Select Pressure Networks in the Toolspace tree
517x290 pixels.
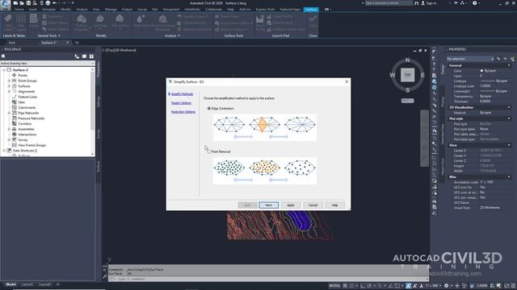tap(31, 118)
